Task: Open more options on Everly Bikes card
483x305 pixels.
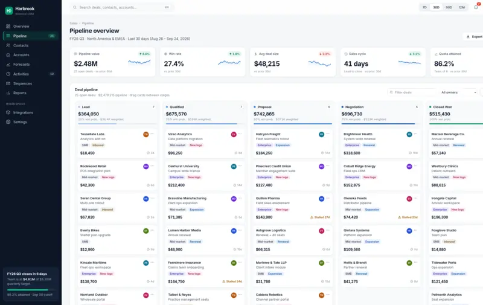Action: point(152,230)
